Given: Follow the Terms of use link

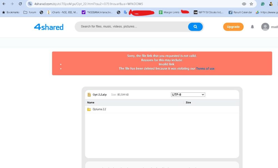Looking at the screenshot, I should click(x=205, y=69).
